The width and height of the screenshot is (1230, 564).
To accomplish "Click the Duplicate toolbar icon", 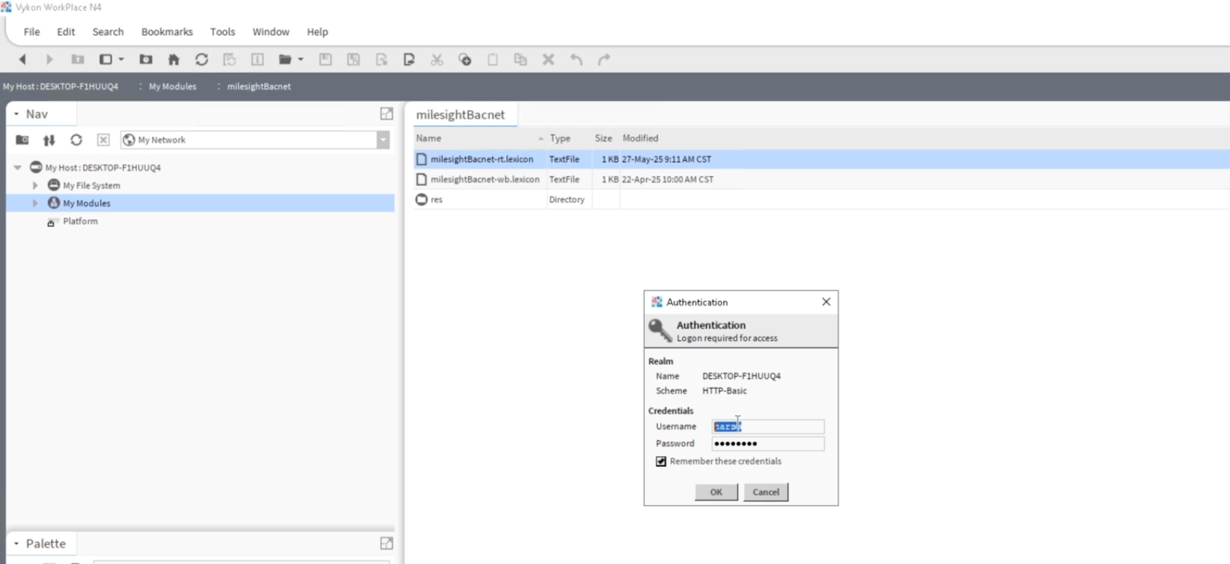I will [x=520, y=60].
